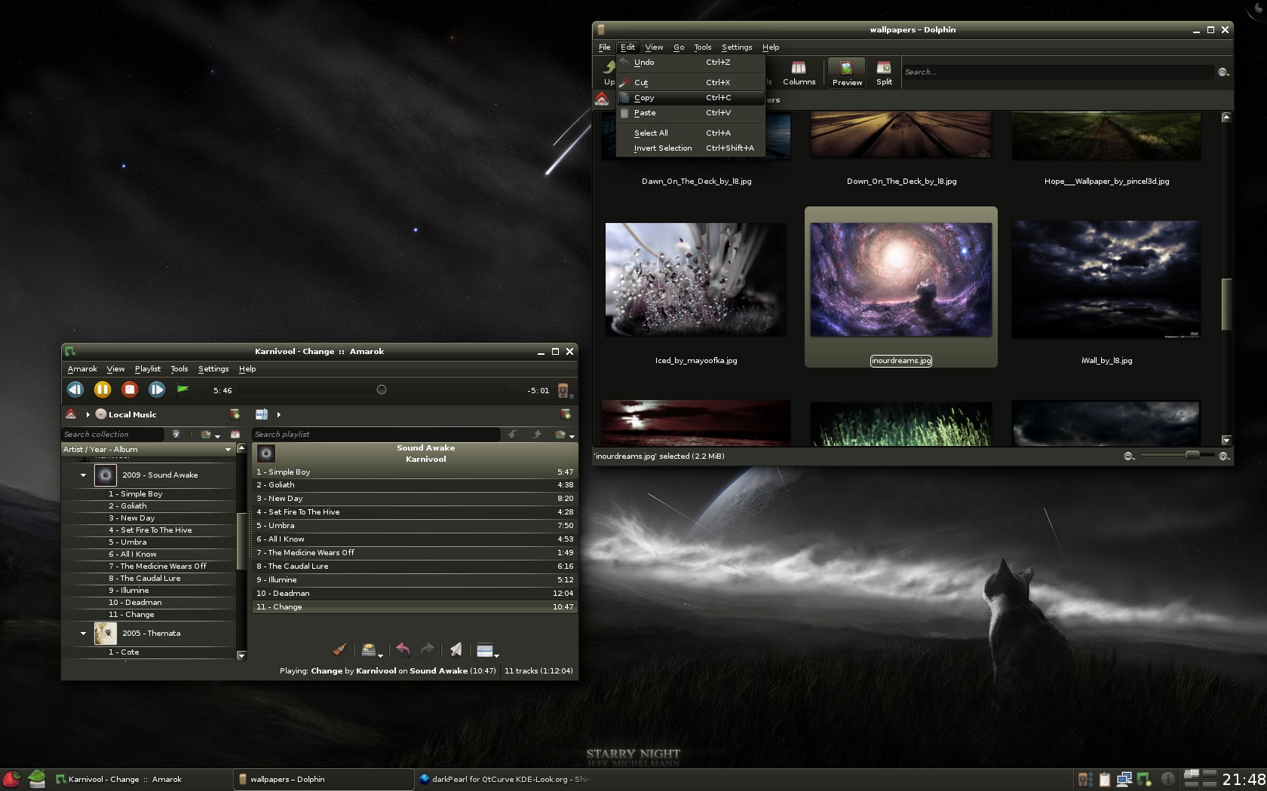Clear the playlist with the broom icon
Screen dimensions: 1267x791
click(x=340, y=649)
